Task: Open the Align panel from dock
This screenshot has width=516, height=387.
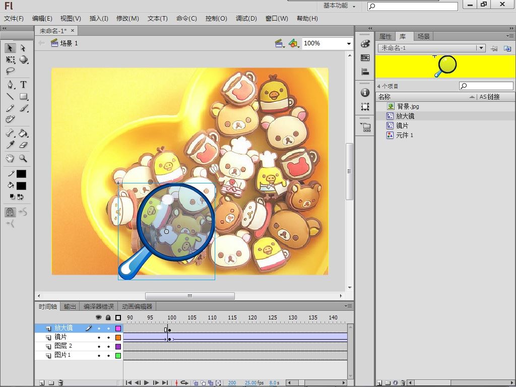Action: click(x=365, y=72)
